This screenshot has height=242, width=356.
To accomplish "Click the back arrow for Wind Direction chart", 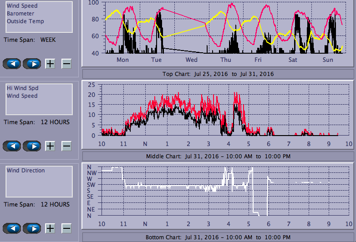I will 12,228.
